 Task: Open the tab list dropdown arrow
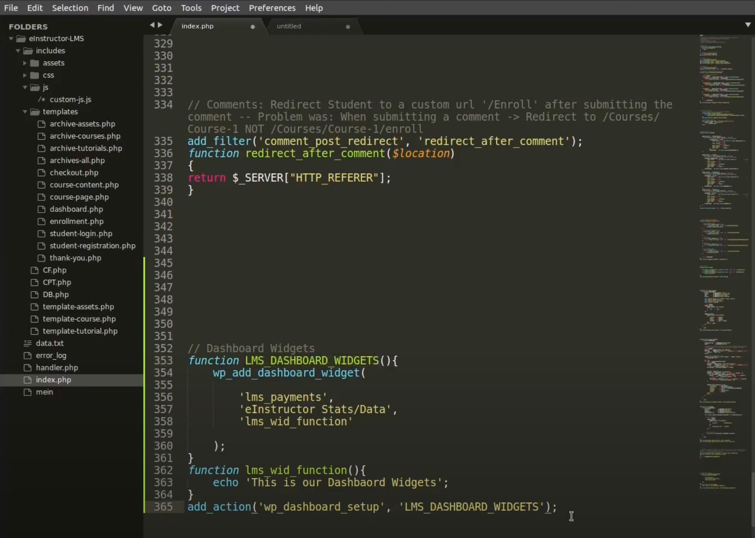[x=748, y=25]
